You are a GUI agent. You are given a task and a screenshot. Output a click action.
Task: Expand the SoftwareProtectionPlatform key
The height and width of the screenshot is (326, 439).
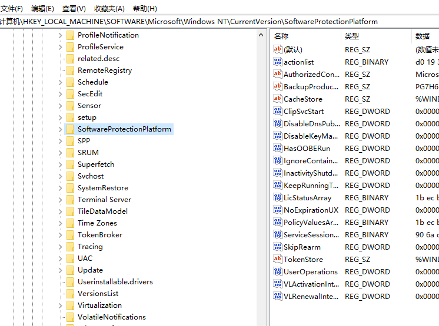pyautogui.click(x=60, y=129)
